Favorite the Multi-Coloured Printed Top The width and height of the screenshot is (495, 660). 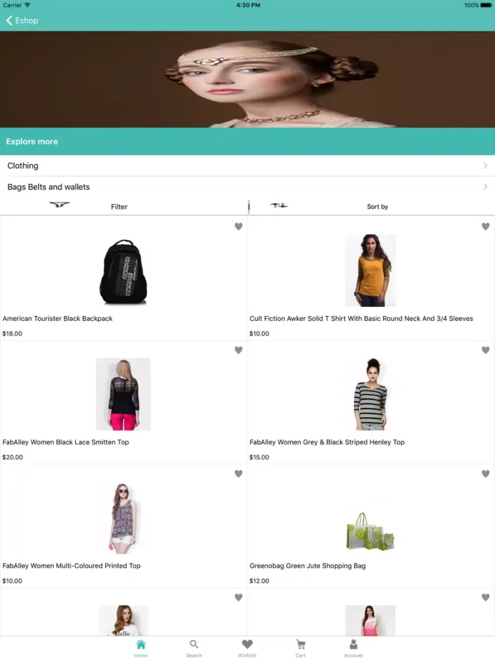click(238, 474)
